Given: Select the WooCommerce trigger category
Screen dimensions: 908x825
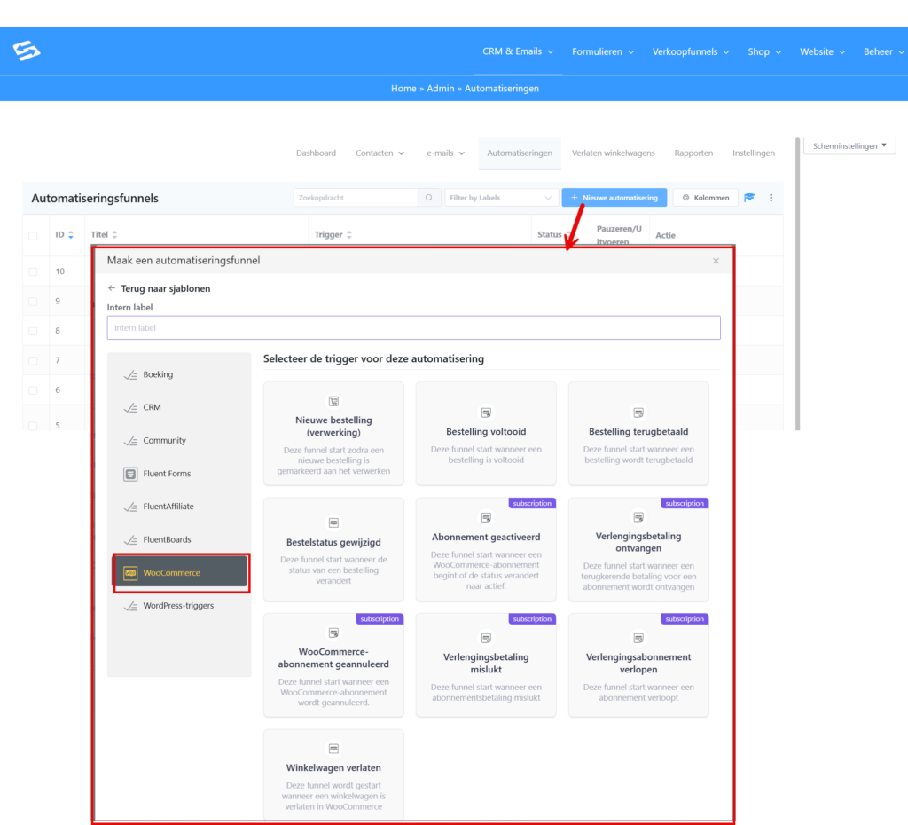Looking at the screenshot, I should click(181, 573).
